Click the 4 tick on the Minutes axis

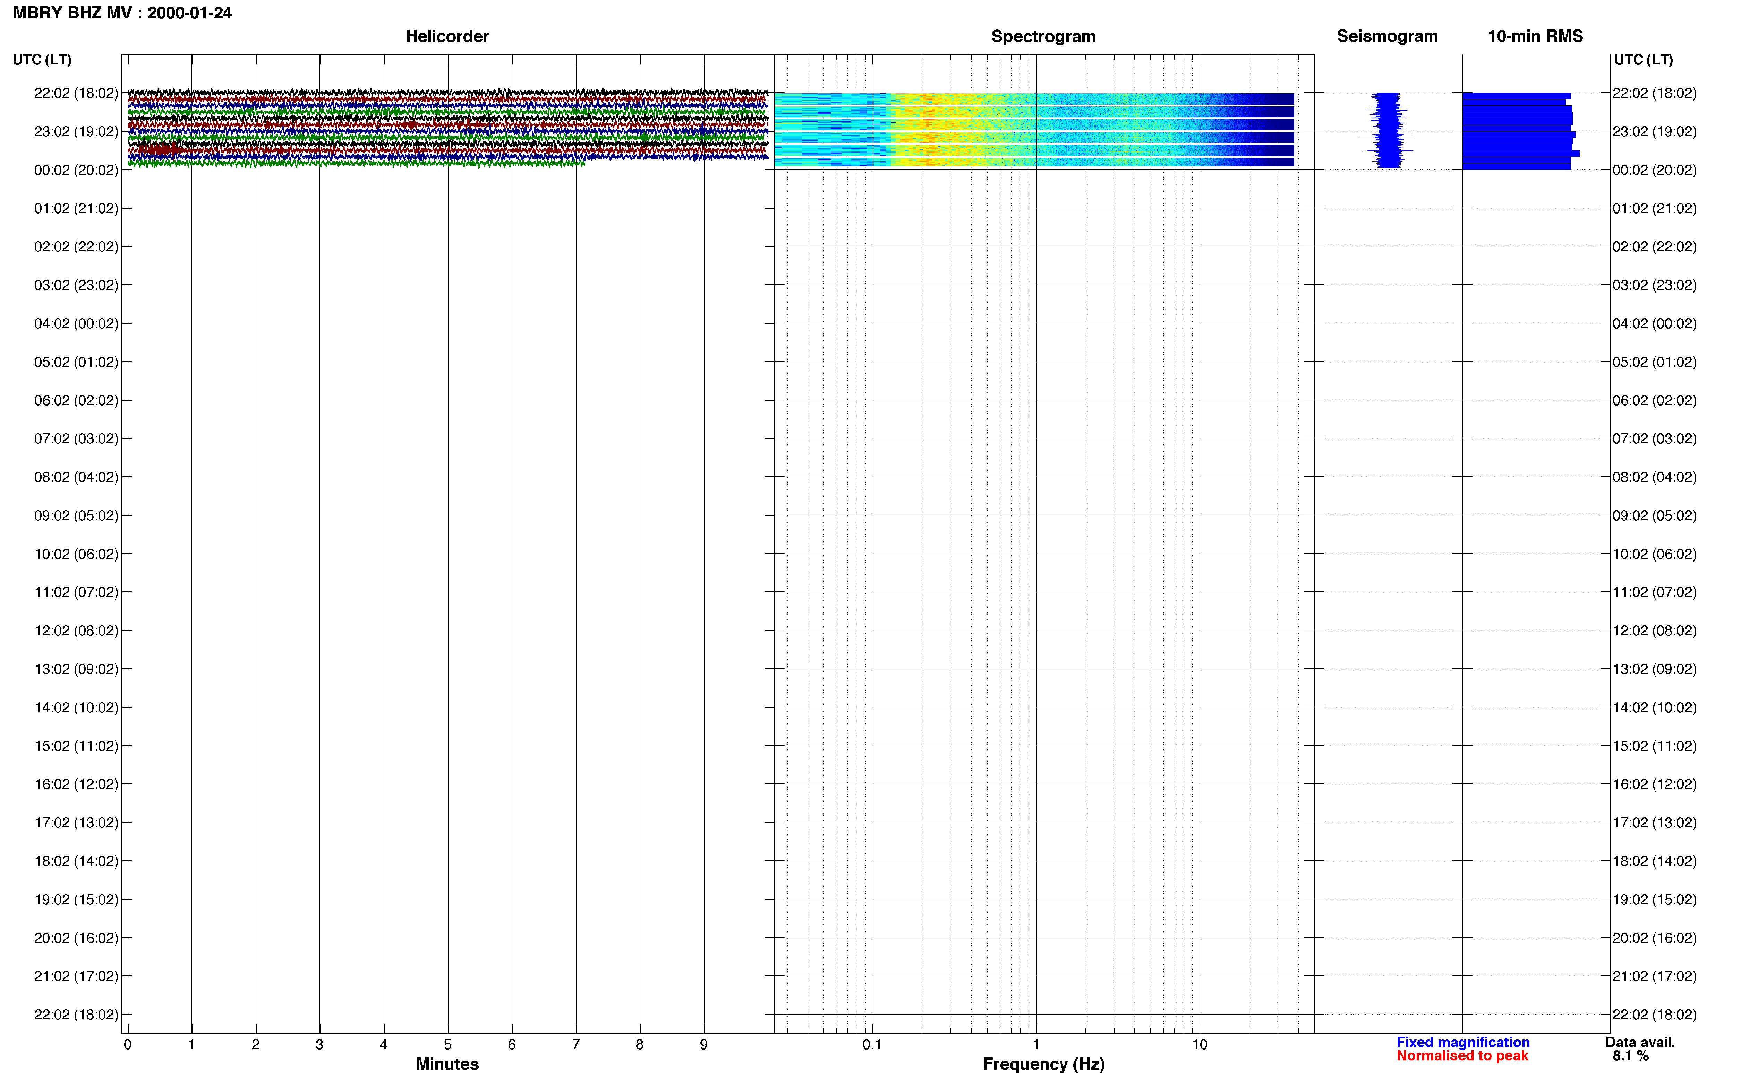point(384,1044)
